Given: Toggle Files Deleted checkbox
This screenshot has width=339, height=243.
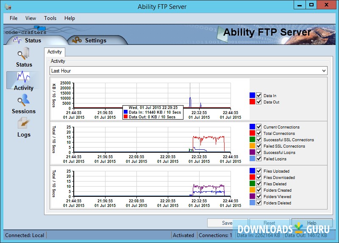Looking at the screenshot, I should [259, 184].
